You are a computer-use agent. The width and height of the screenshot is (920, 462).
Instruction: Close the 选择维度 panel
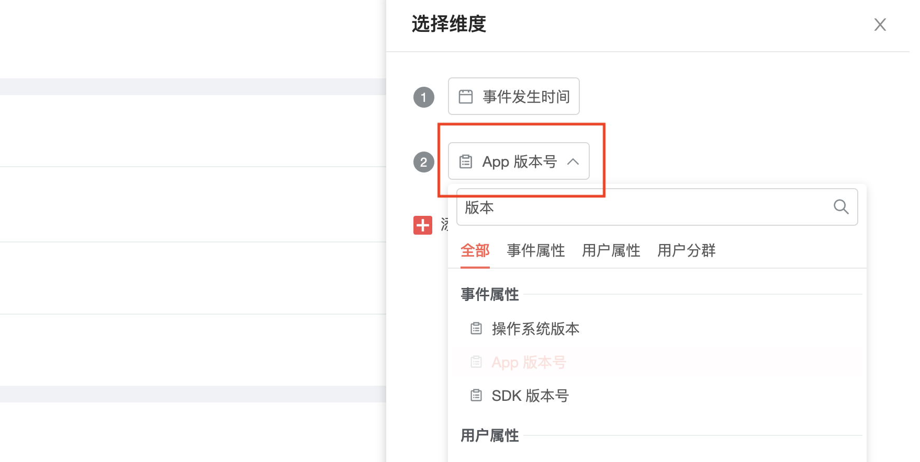(880, 25)
